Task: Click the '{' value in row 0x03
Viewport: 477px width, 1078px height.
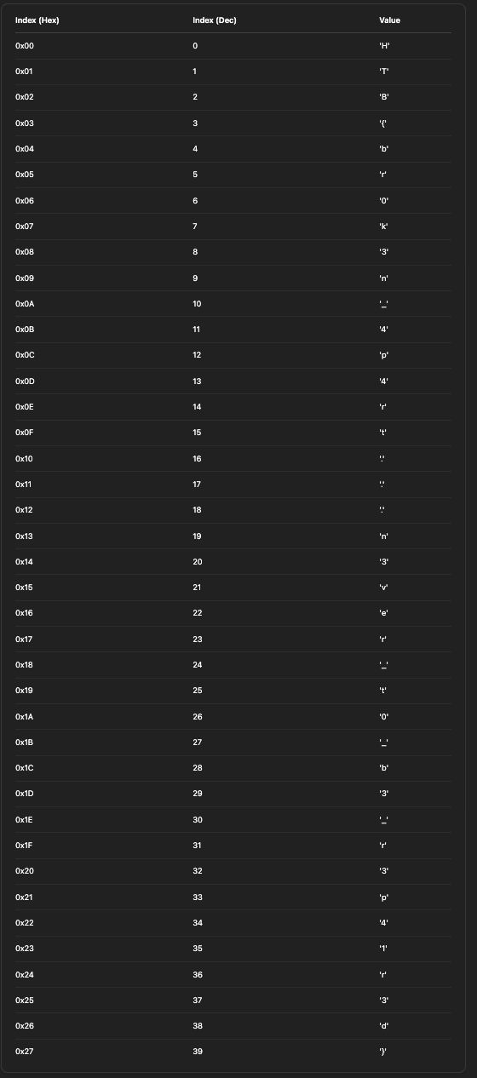Action: coord(383,123)
